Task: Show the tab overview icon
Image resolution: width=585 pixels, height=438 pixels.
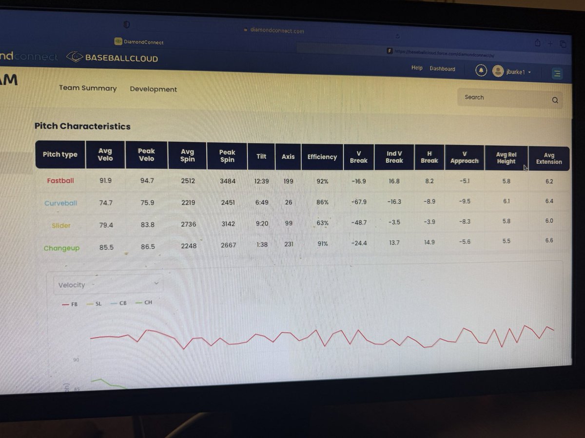Action: pyautogui.click(x=563, y=44)
